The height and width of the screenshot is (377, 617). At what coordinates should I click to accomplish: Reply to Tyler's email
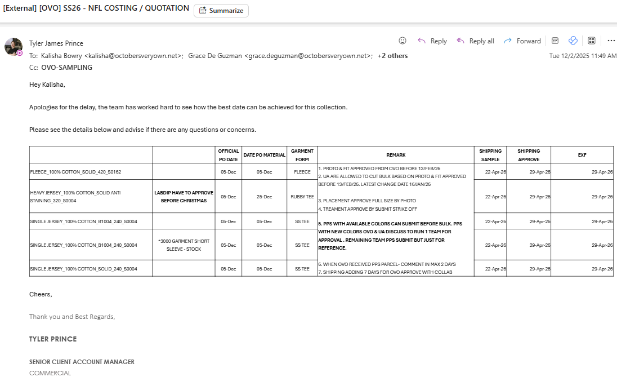point(432,41)
